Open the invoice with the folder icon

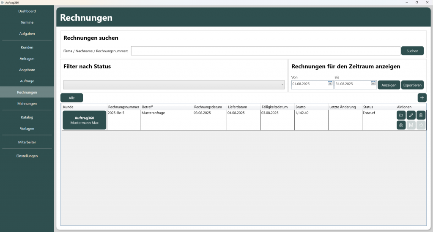(x=401, y=115)
